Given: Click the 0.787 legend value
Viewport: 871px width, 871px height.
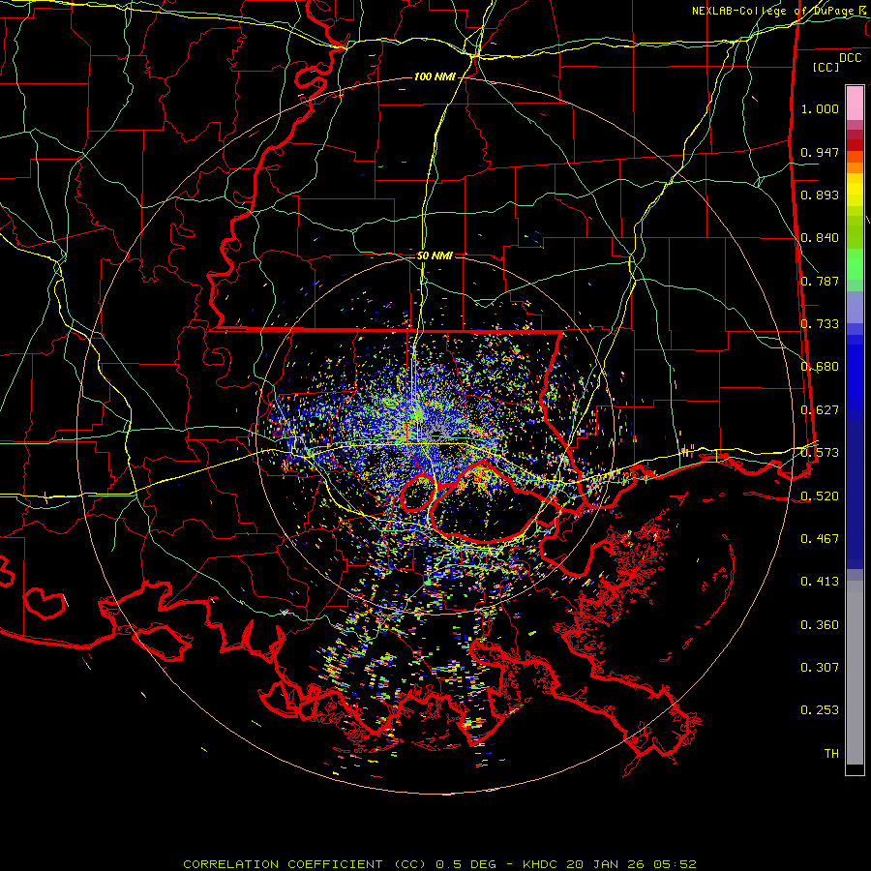Looking at the screenshot, I should tap(820, 281).
